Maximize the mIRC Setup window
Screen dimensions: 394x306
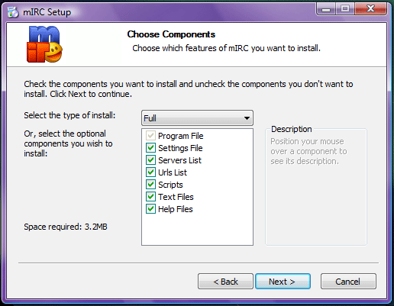[345, 9]
